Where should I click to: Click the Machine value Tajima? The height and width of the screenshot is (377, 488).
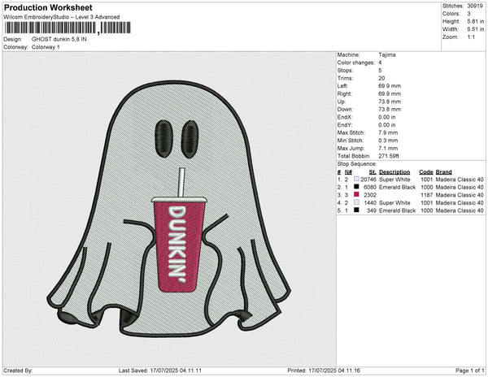[387, 54]
